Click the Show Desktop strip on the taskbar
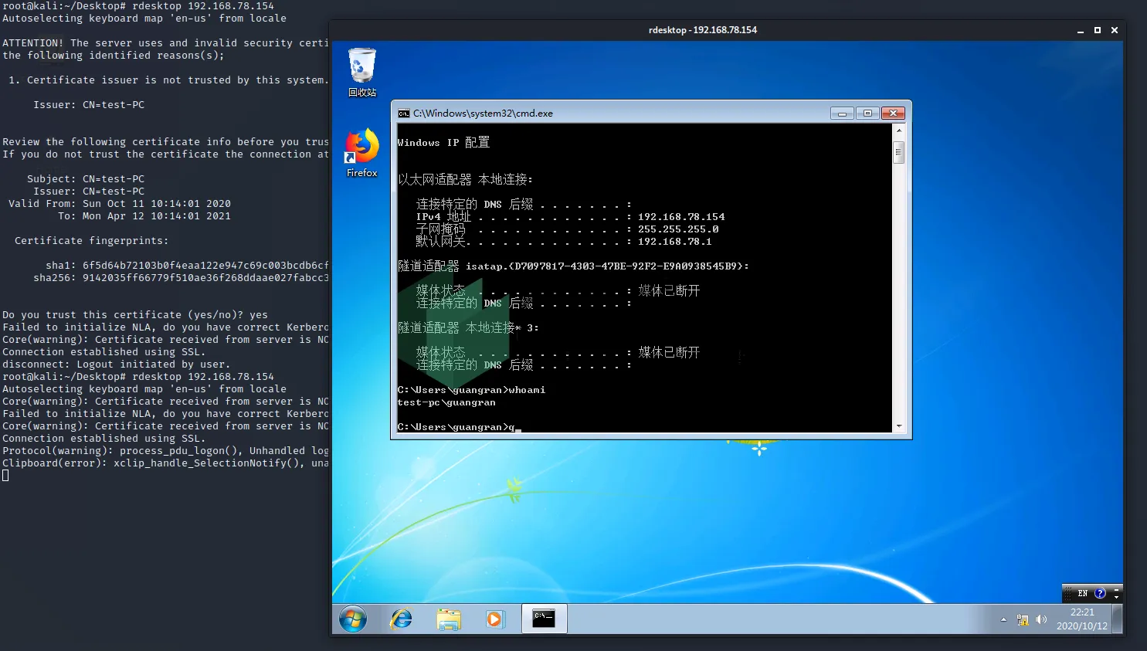1147x651 pixels. pos(1118,619)
